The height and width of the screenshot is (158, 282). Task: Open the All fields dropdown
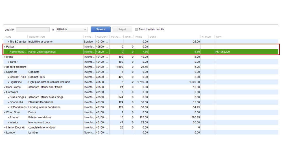click(x=72, y=30)
